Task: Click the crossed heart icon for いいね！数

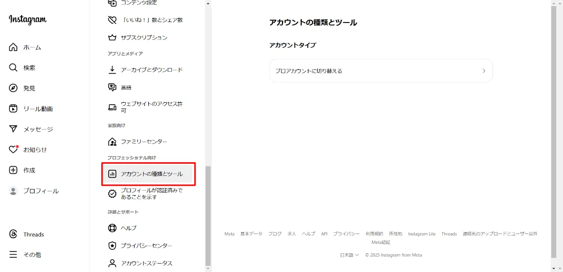Action: pos(112,20)
